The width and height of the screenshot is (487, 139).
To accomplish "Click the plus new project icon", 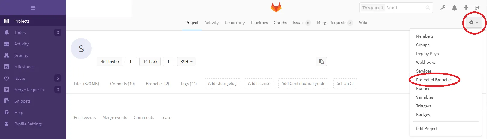I will point(466,8).
